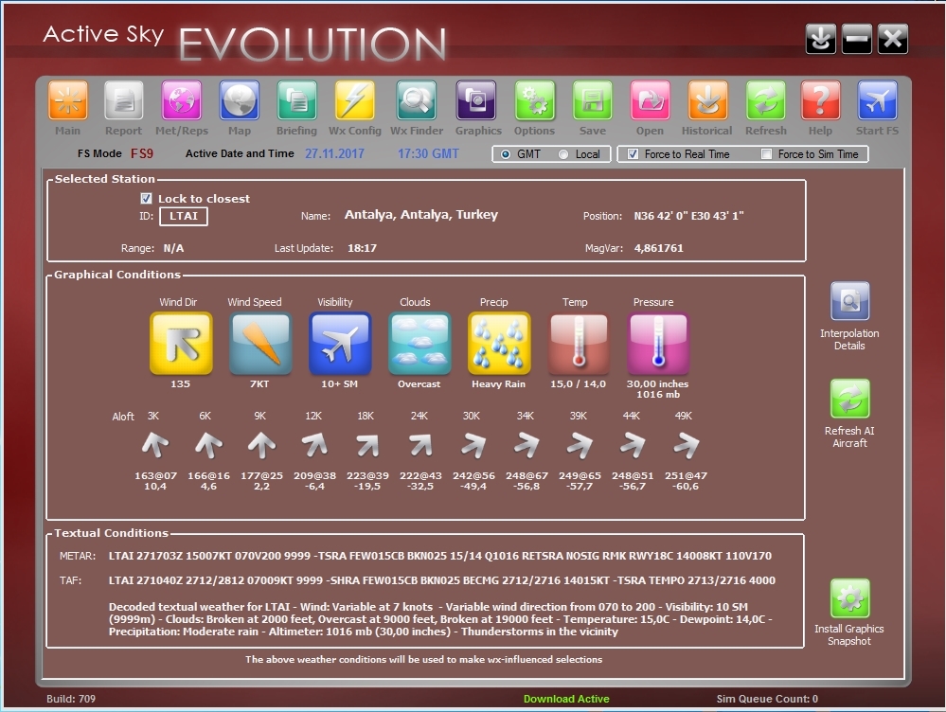Open the Options gear icon
The height and width of the screenshot is (712, 946).
[534, 100]
